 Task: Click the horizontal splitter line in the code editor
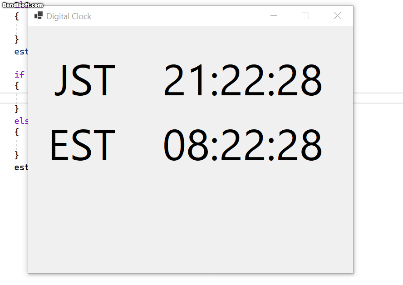click(x=378, y=93)
